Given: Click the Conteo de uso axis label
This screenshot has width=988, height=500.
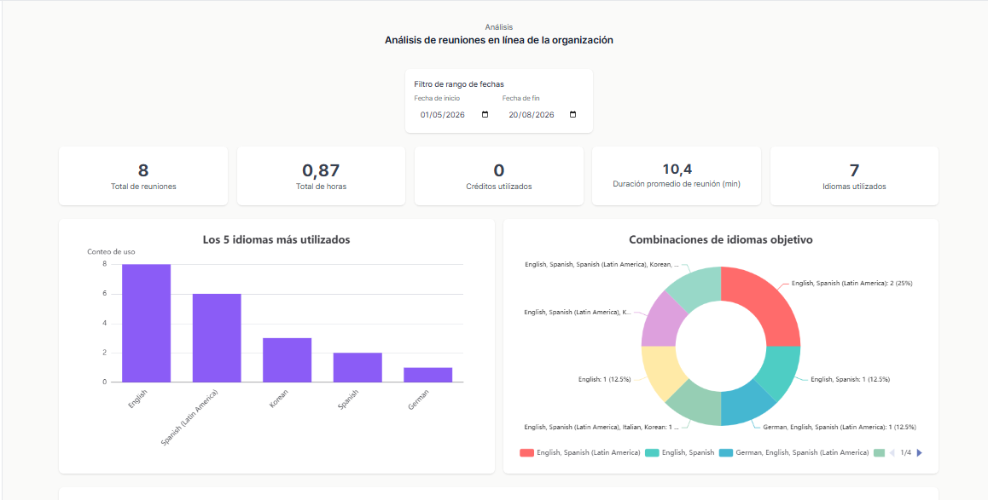Looking at the screenshot, I should coord(111,251).
